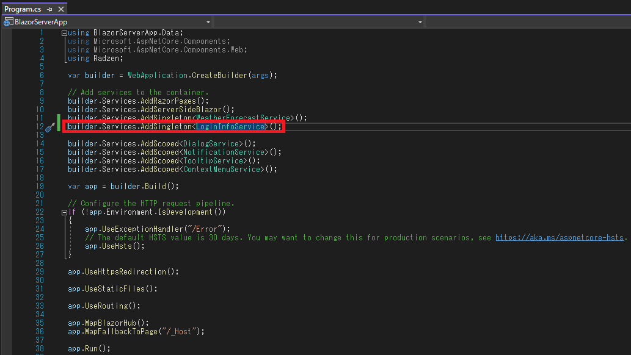Click the "/Error" string literal

205,229
